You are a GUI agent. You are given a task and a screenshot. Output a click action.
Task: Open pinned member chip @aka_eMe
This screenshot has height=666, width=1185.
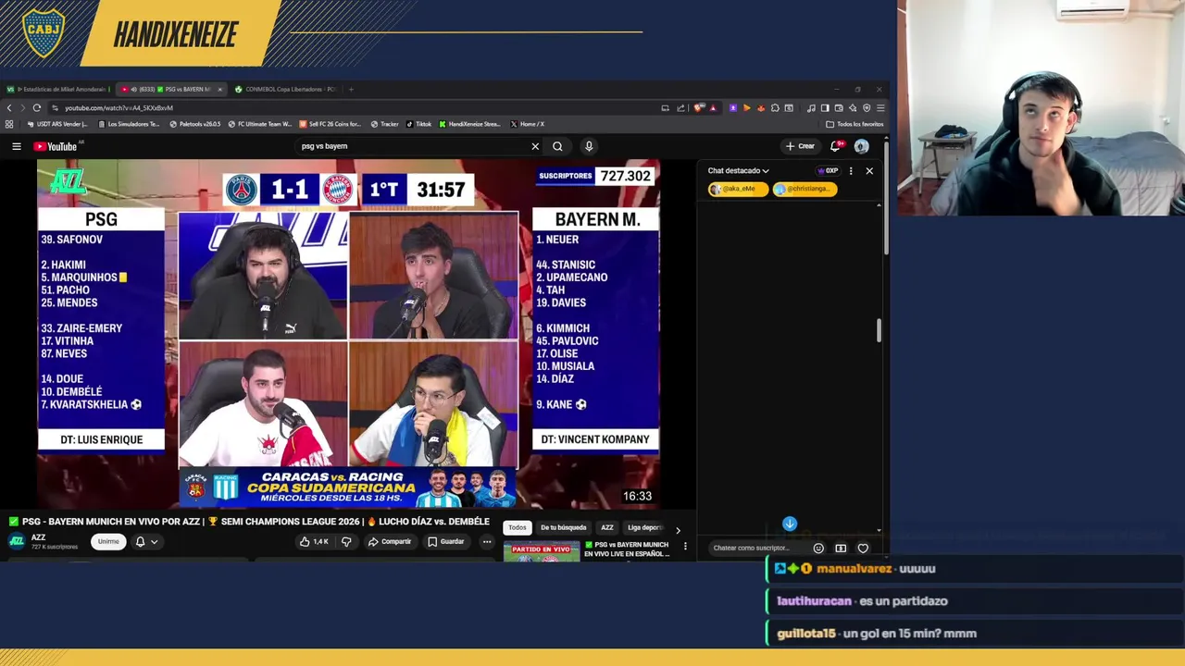coord(738,189)
